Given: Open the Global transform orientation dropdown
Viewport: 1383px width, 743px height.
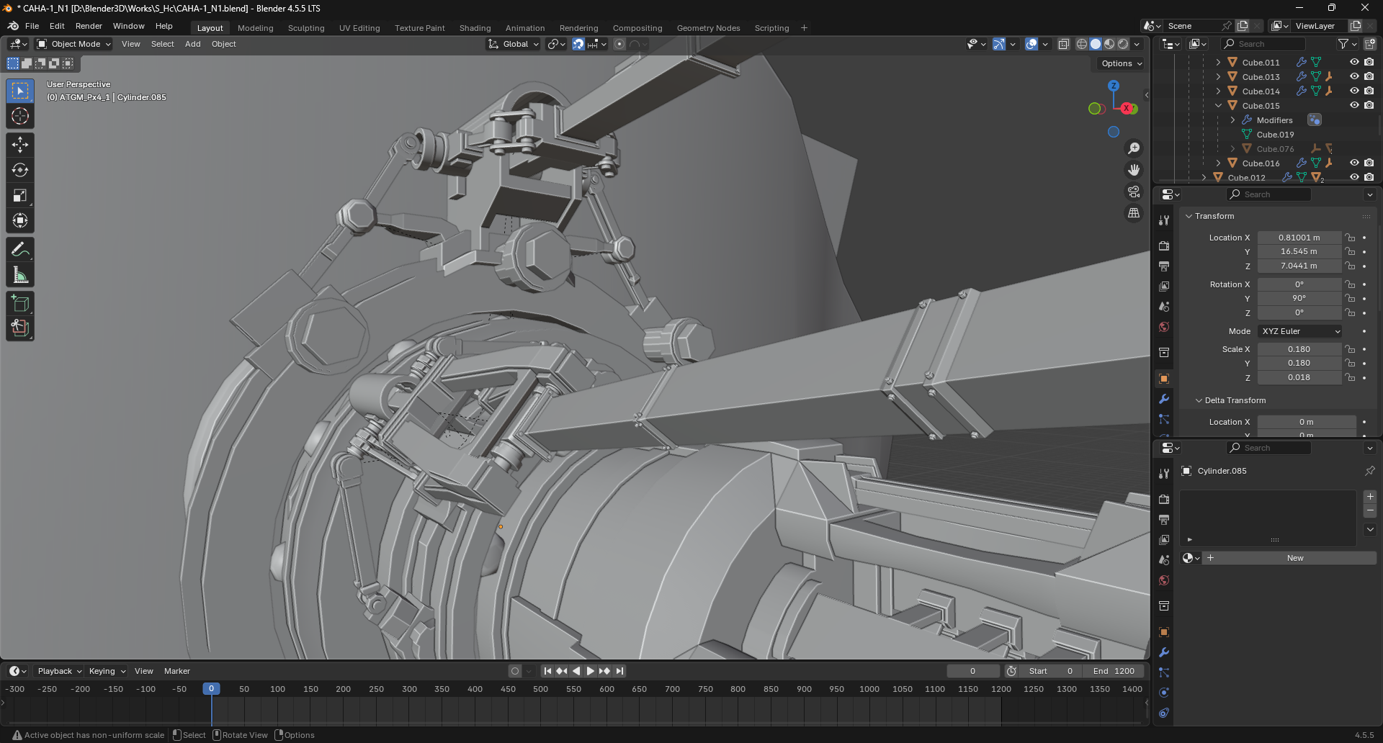Looking at the screenshot, I should click(x=514, y=44).
